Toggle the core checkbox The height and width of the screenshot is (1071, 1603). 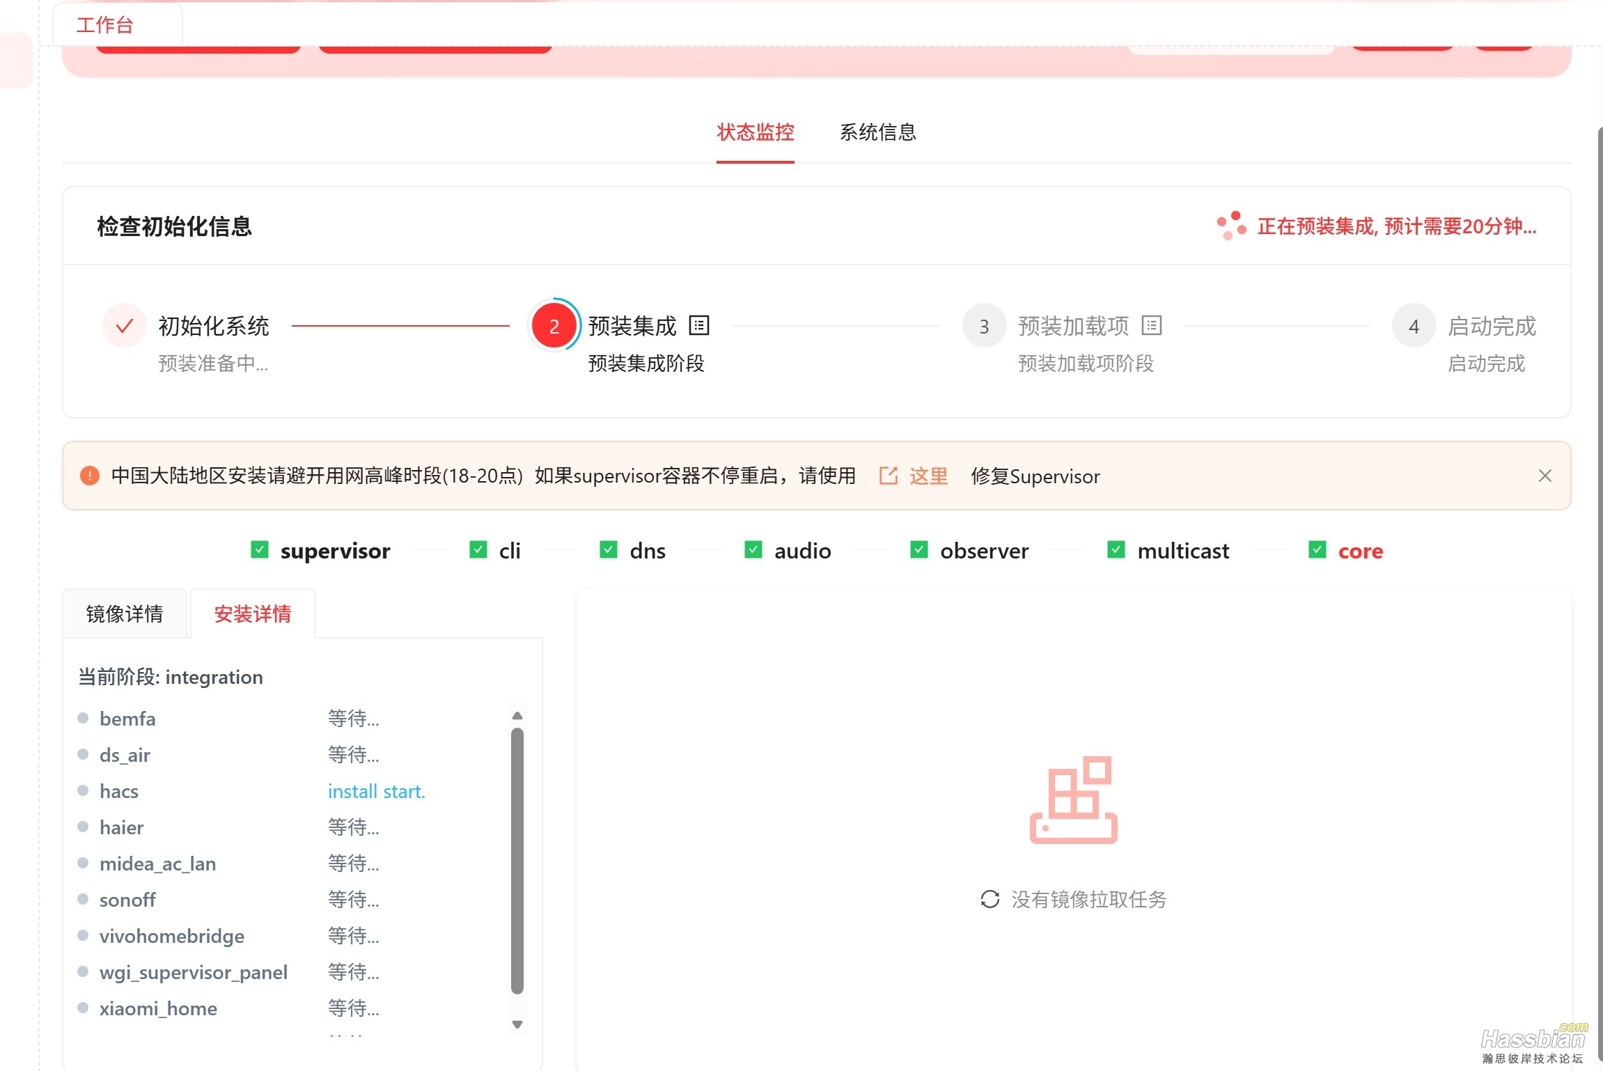(x=1317, y=549)
